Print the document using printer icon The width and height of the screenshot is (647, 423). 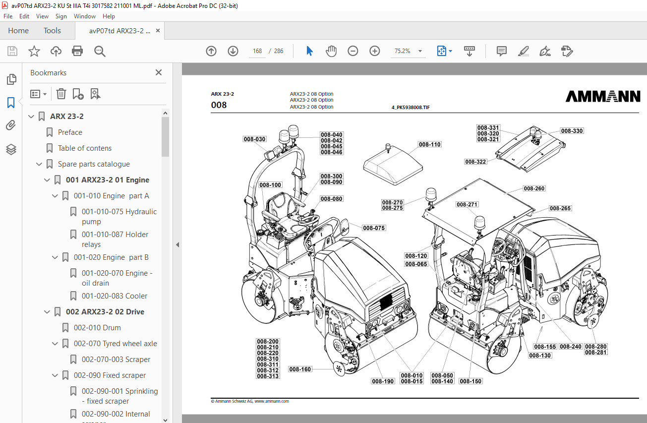pos(77,51)
